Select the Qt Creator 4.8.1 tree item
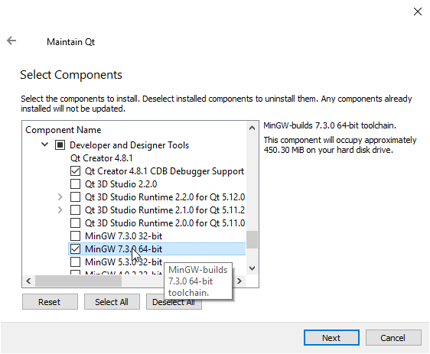430x354 pixels. 102,158
